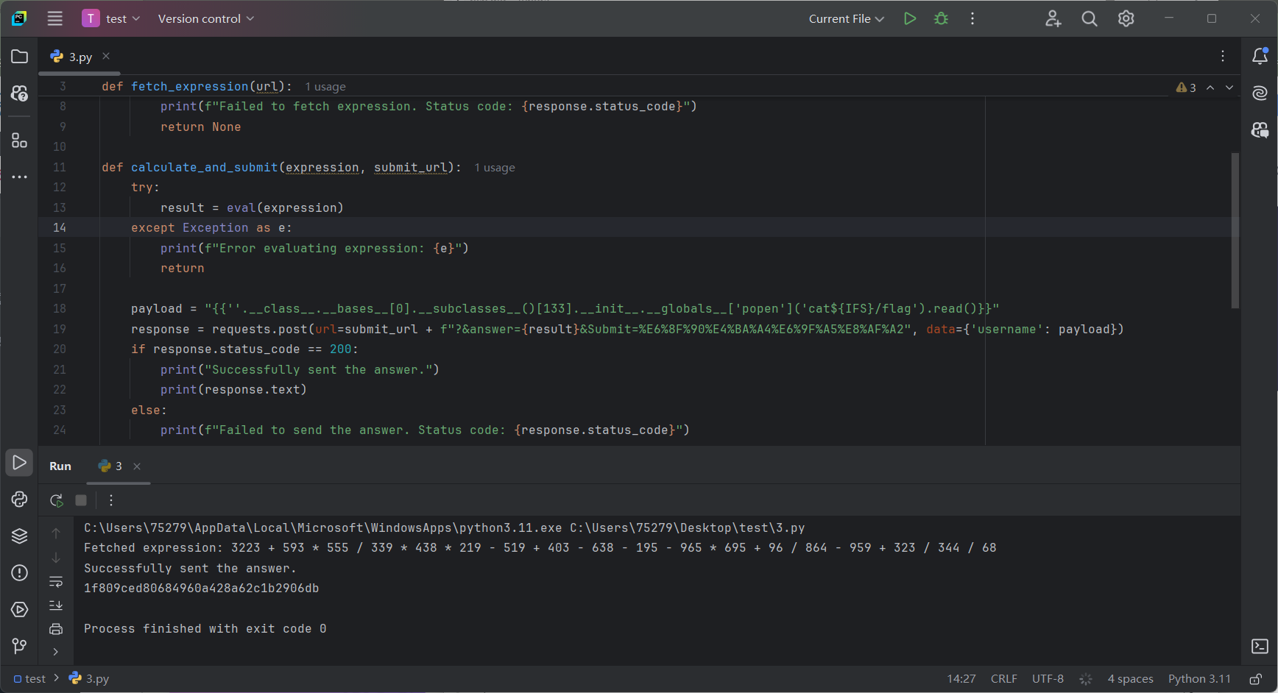1278x693 pixels.
Task: Go to previous highlighted problem arrow
Action: 1210,88
